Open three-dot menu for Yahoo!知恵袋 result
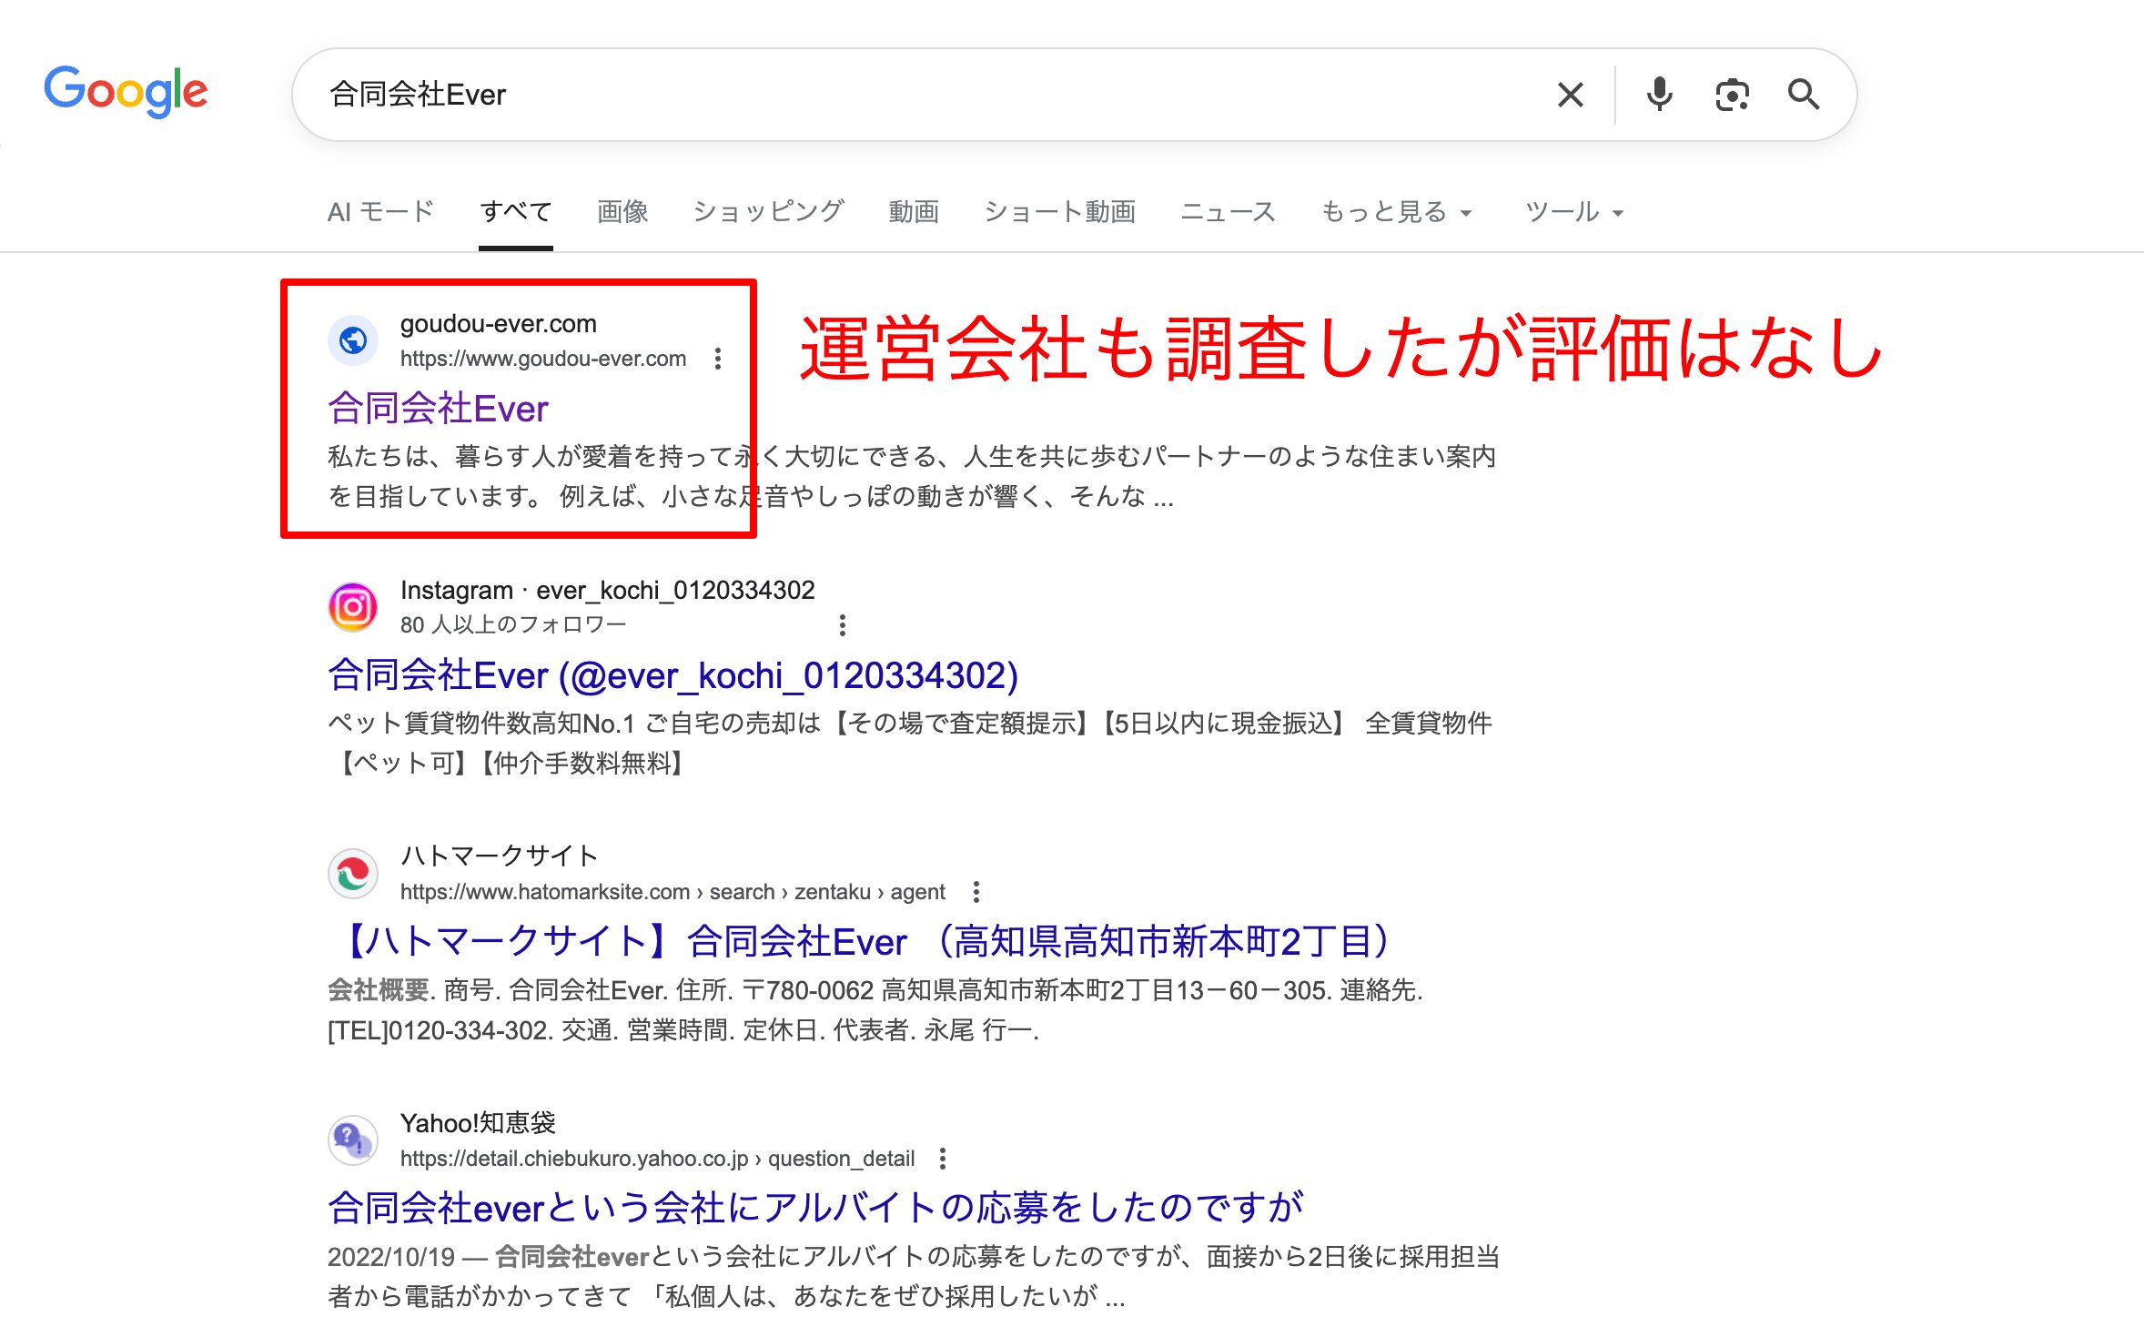The width and height of the screenshot is (2144, 1327). 943,1159
